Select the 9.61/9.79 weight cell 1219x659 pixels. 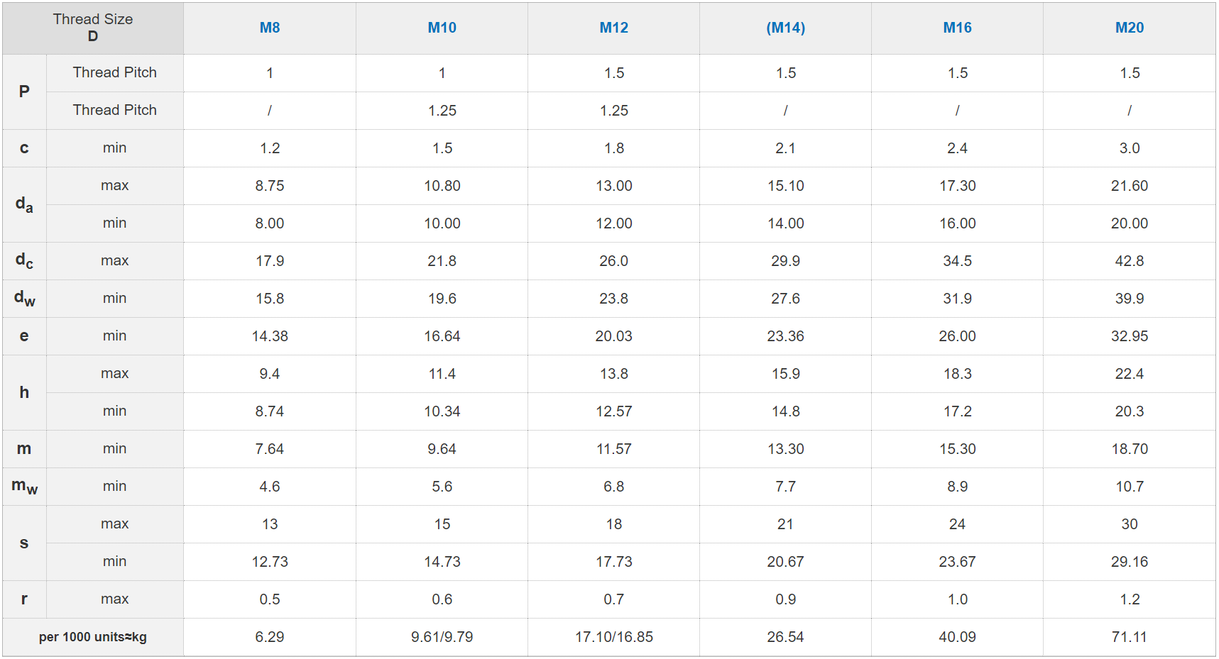pos(442,637)
